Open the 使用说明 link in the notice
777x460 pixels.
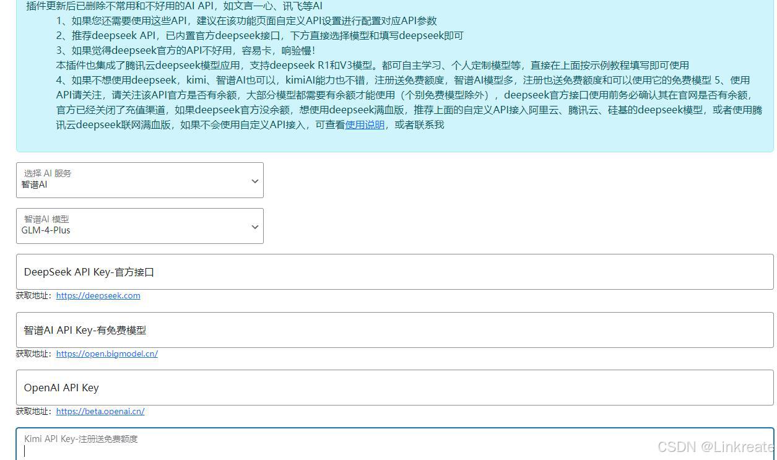365,124
